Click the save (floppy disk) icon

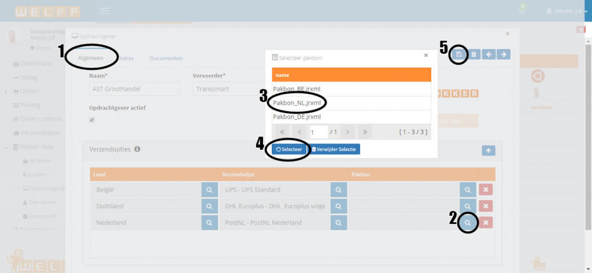click(x=459, y=54)
